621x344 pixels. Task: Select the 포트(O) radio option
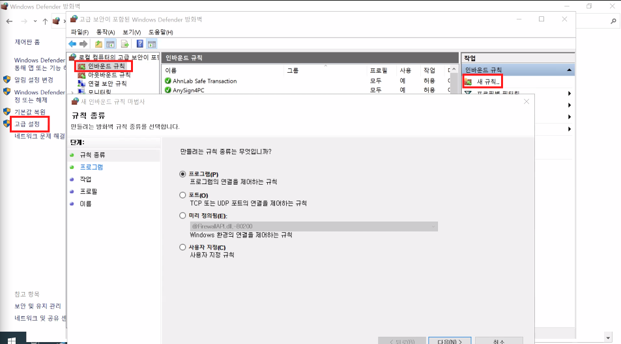[x=182, y=195]
